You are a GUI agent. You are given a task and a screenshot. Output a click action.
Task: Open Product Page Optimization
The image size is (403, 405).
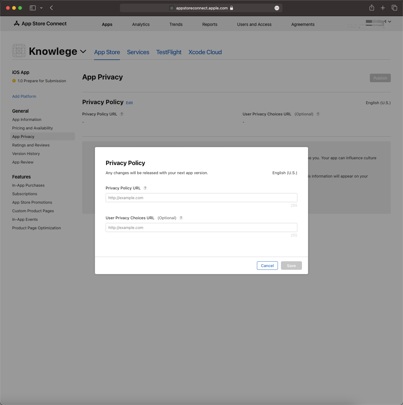coord(37,228)
